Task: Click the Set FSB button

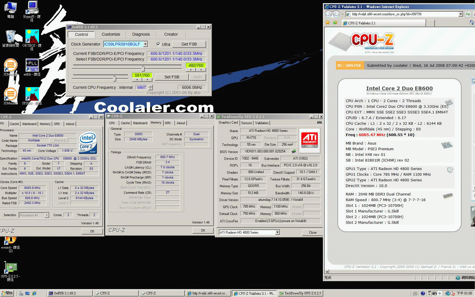Action: pyautogui.click(x=172, y=77)
